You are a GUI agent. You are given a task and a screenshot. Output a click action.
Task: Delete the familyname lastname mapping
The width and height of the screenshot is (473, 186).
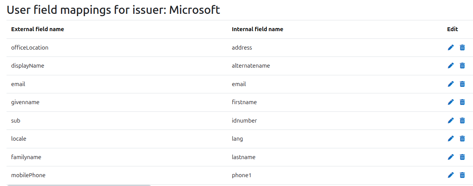coord(462,157)
